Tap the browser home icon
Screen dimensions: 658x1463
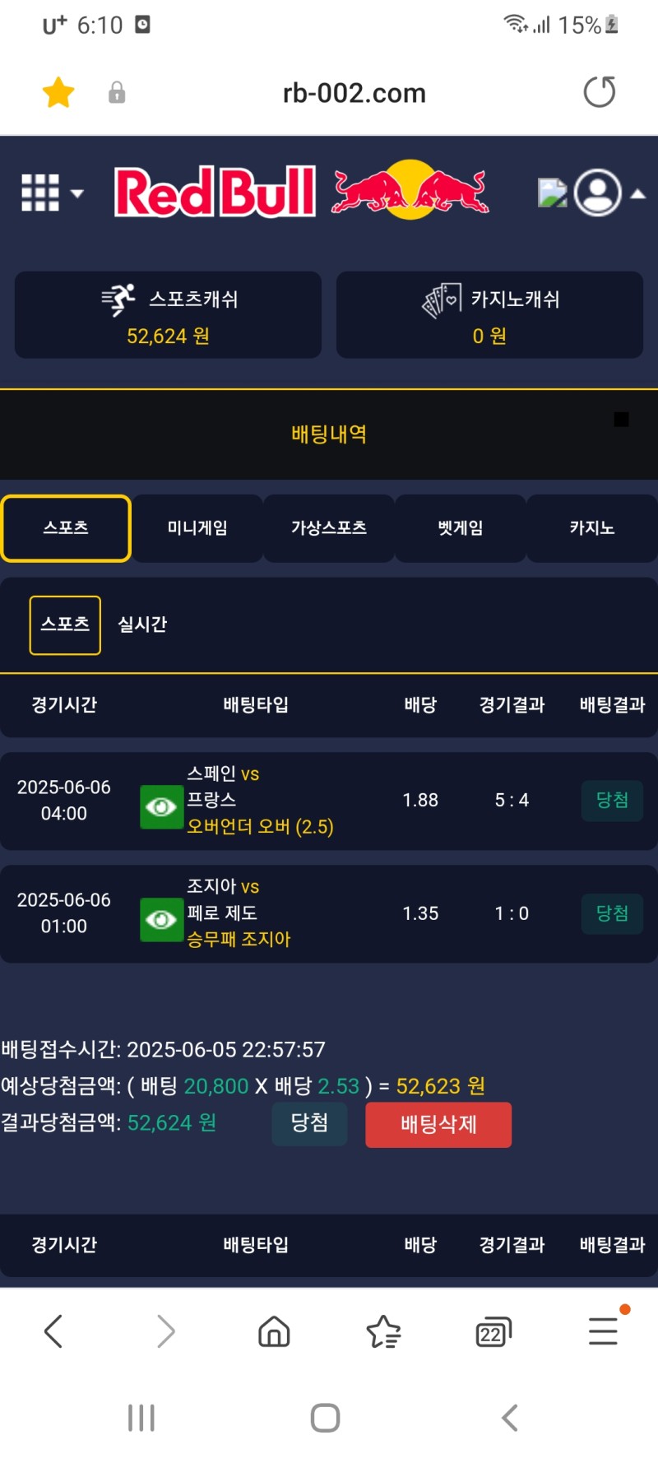pyautogui.click(x=274, y=1331)
